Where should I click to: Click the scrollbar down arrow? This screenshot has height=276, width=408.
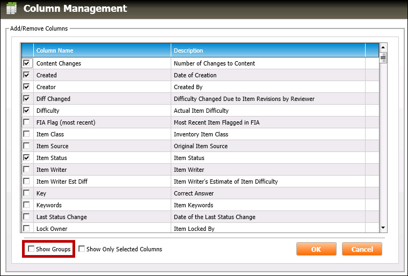[383, 228]
